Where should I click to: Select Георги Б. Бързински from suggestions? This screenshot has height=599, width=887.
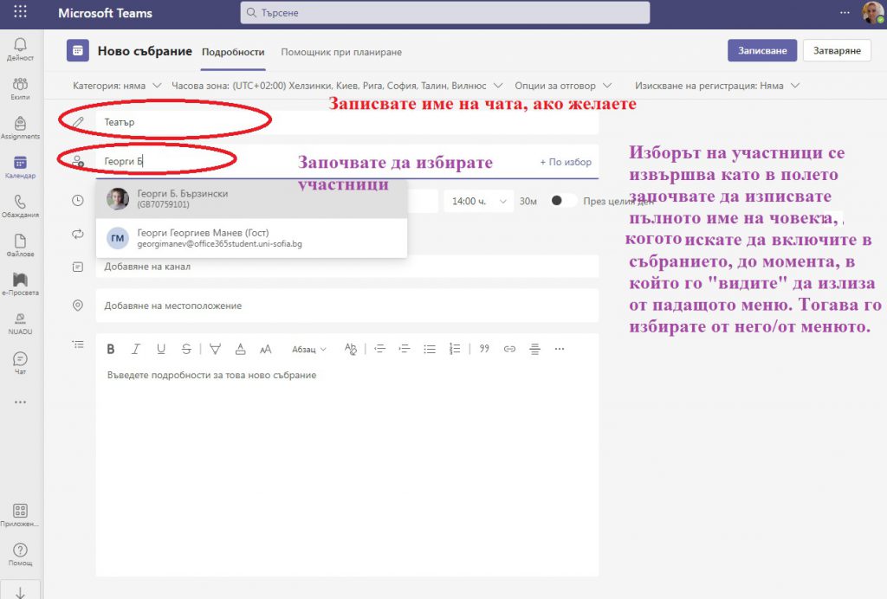pos(251,199)
